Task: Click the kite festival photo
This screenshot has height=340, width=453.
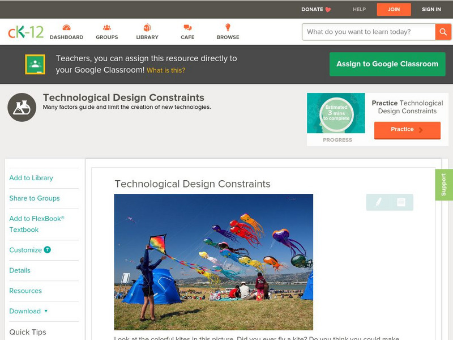Action: point(213,262)
